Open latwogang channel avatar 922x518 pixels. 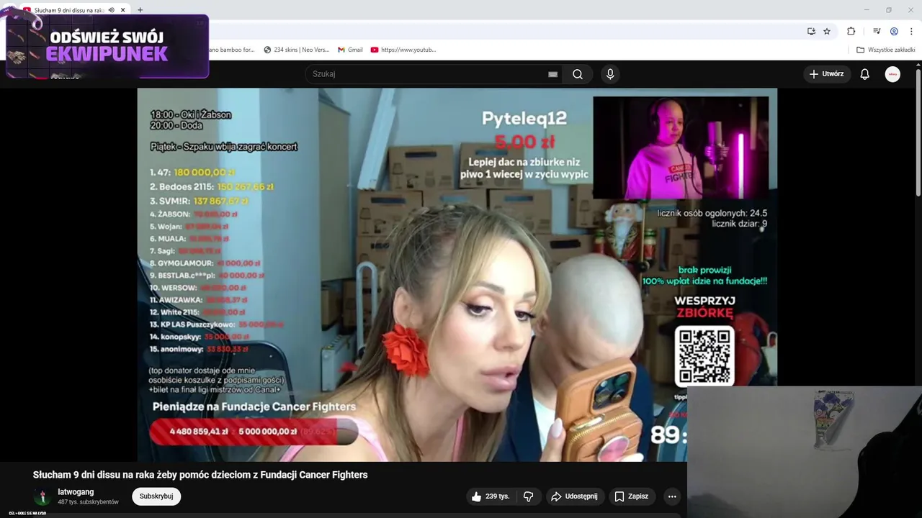[x=42, y=496]
